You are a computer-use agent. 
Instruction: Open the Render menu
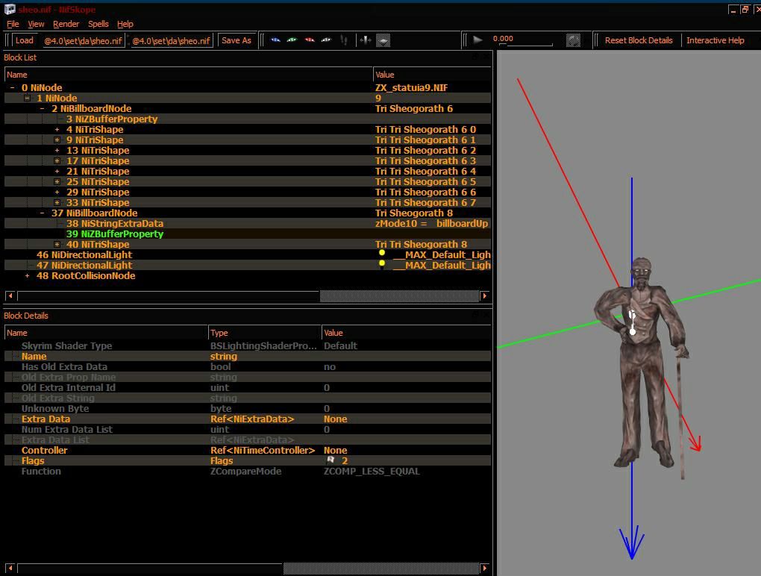click(x=66, y=24)
